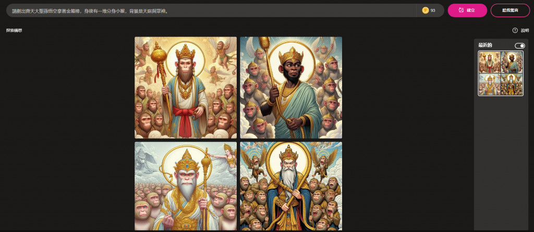Toggle the 最近的 recent panel switch
The height and width of the screenshot is (232, 534).
(519, 46)
